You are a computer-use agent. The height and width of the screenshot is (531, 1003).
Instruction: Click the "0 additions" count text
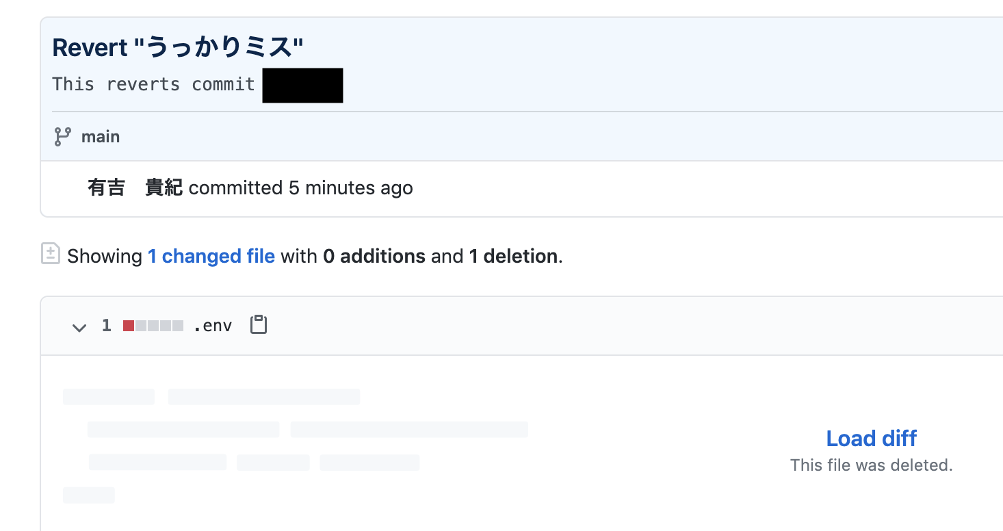click(374, 257)
